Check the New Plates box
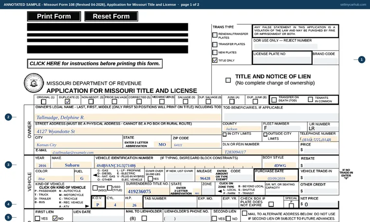 pos(215,53)
